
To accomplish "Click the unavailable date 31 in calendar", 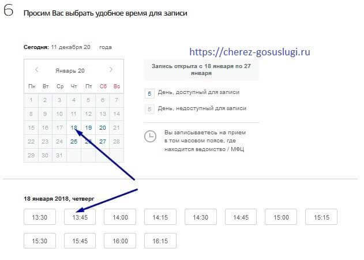I will (x=59, y=155).
